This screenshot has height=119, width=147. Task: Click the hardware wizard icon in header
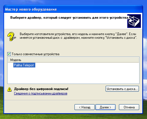click(x=134, y=21)
